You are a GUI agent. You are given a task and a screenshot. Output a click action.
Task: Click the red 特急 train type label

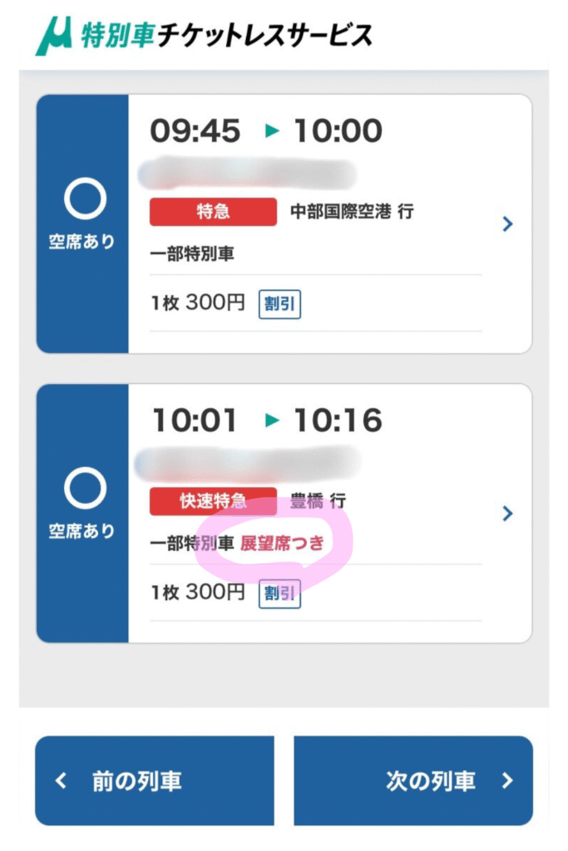point(213,212)
